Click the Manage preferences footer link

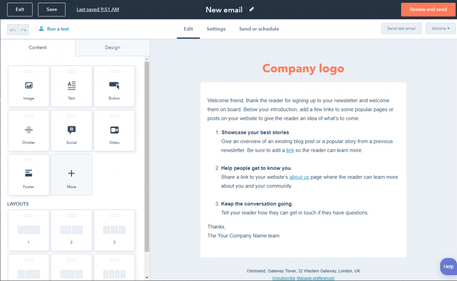(x=315, y=278)
